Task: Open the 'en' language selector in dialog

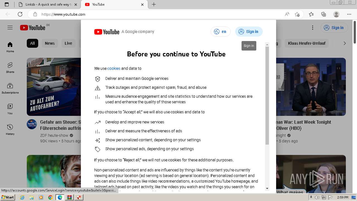Action: click(221, 32)
